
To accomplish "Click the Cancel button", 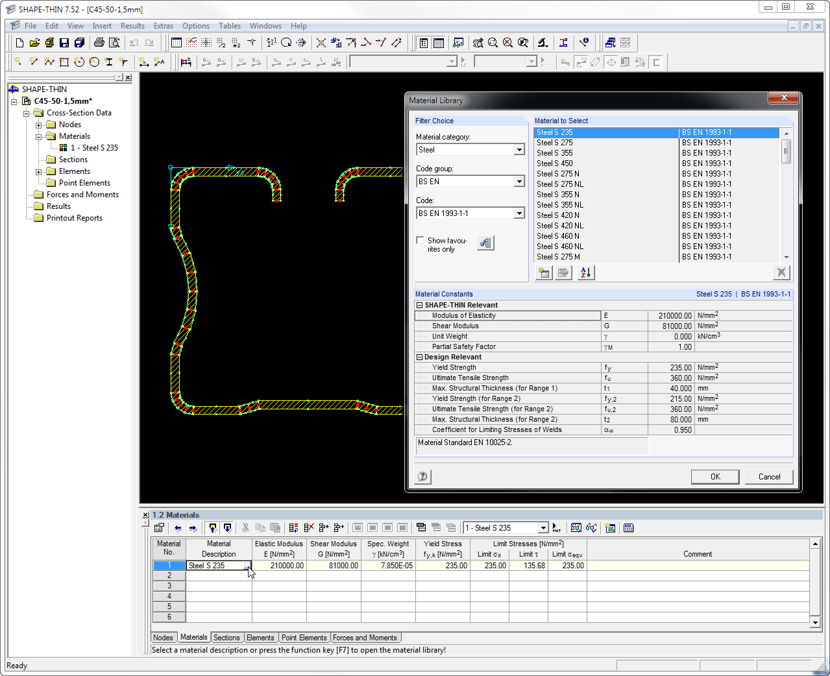I will 769,477.
